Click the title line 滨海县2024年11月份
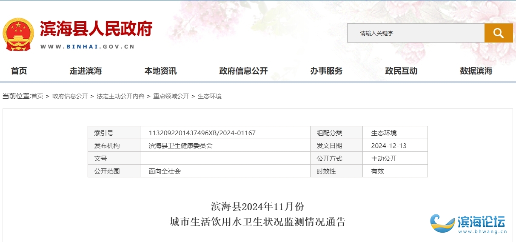The height and width of the screenshot is (242, 516). tap(258, 207)
